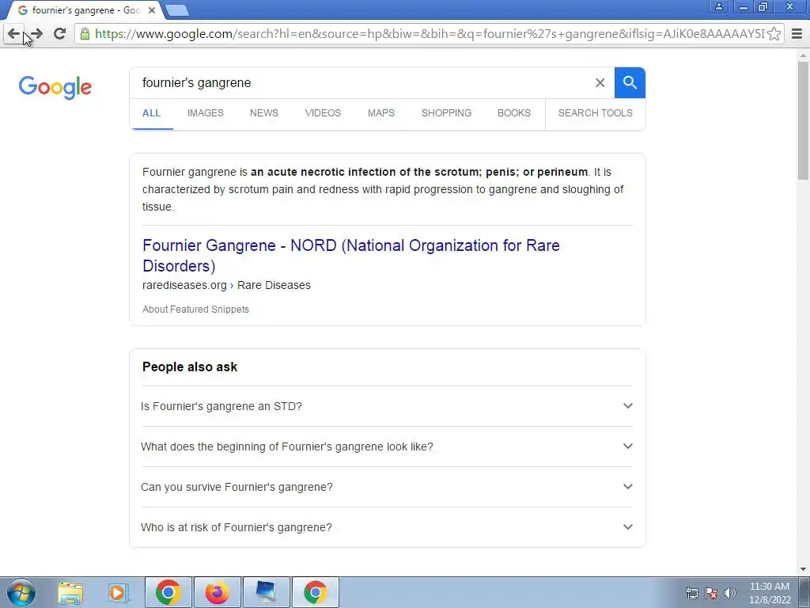The height and width of the screenshot is (608, 810).
Task: Open the Chrome hamburger menu
Action: 797,34
